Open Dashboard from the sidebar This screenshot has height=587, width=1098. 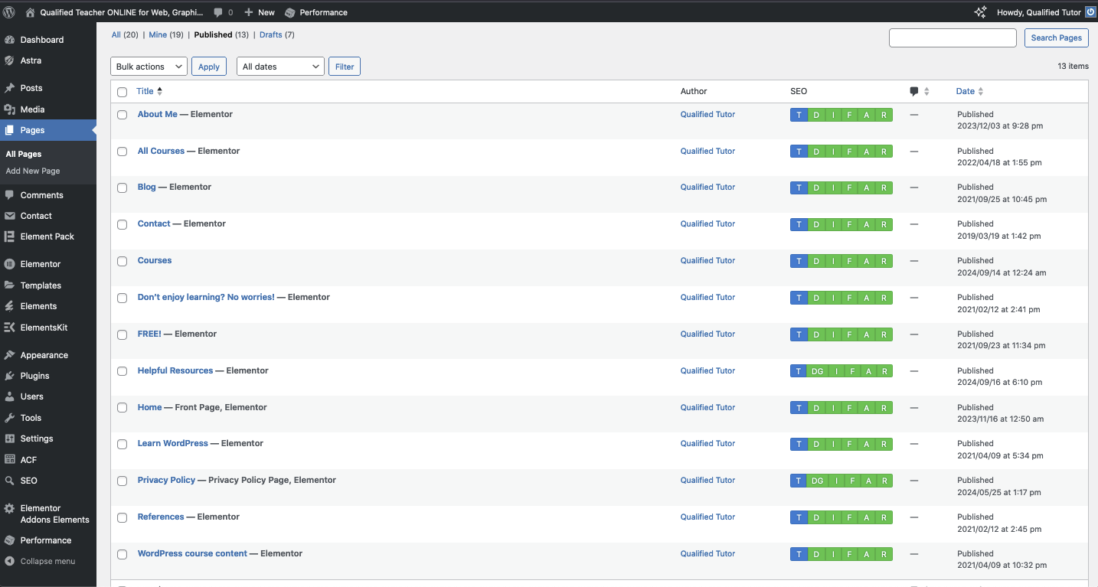[x=42, y=40]
